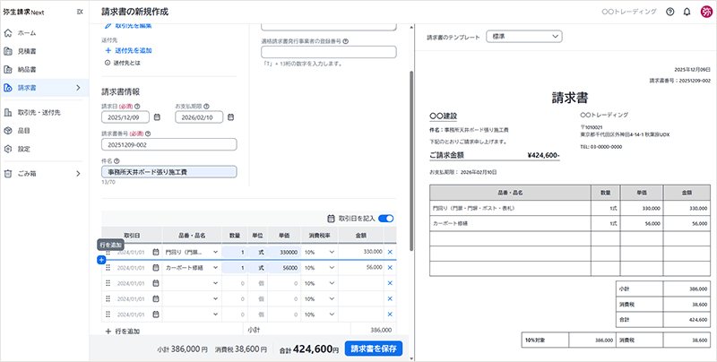Click the 件名 input field
The image size is (717, 362).
click(x=169, y=172)
